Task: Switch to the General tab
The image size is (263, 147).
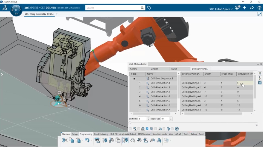Action: tap(139, 69)
